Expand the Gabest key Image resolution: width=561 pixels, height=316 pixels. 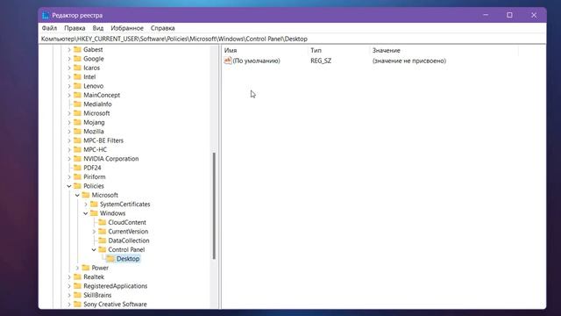click(69, 50)
